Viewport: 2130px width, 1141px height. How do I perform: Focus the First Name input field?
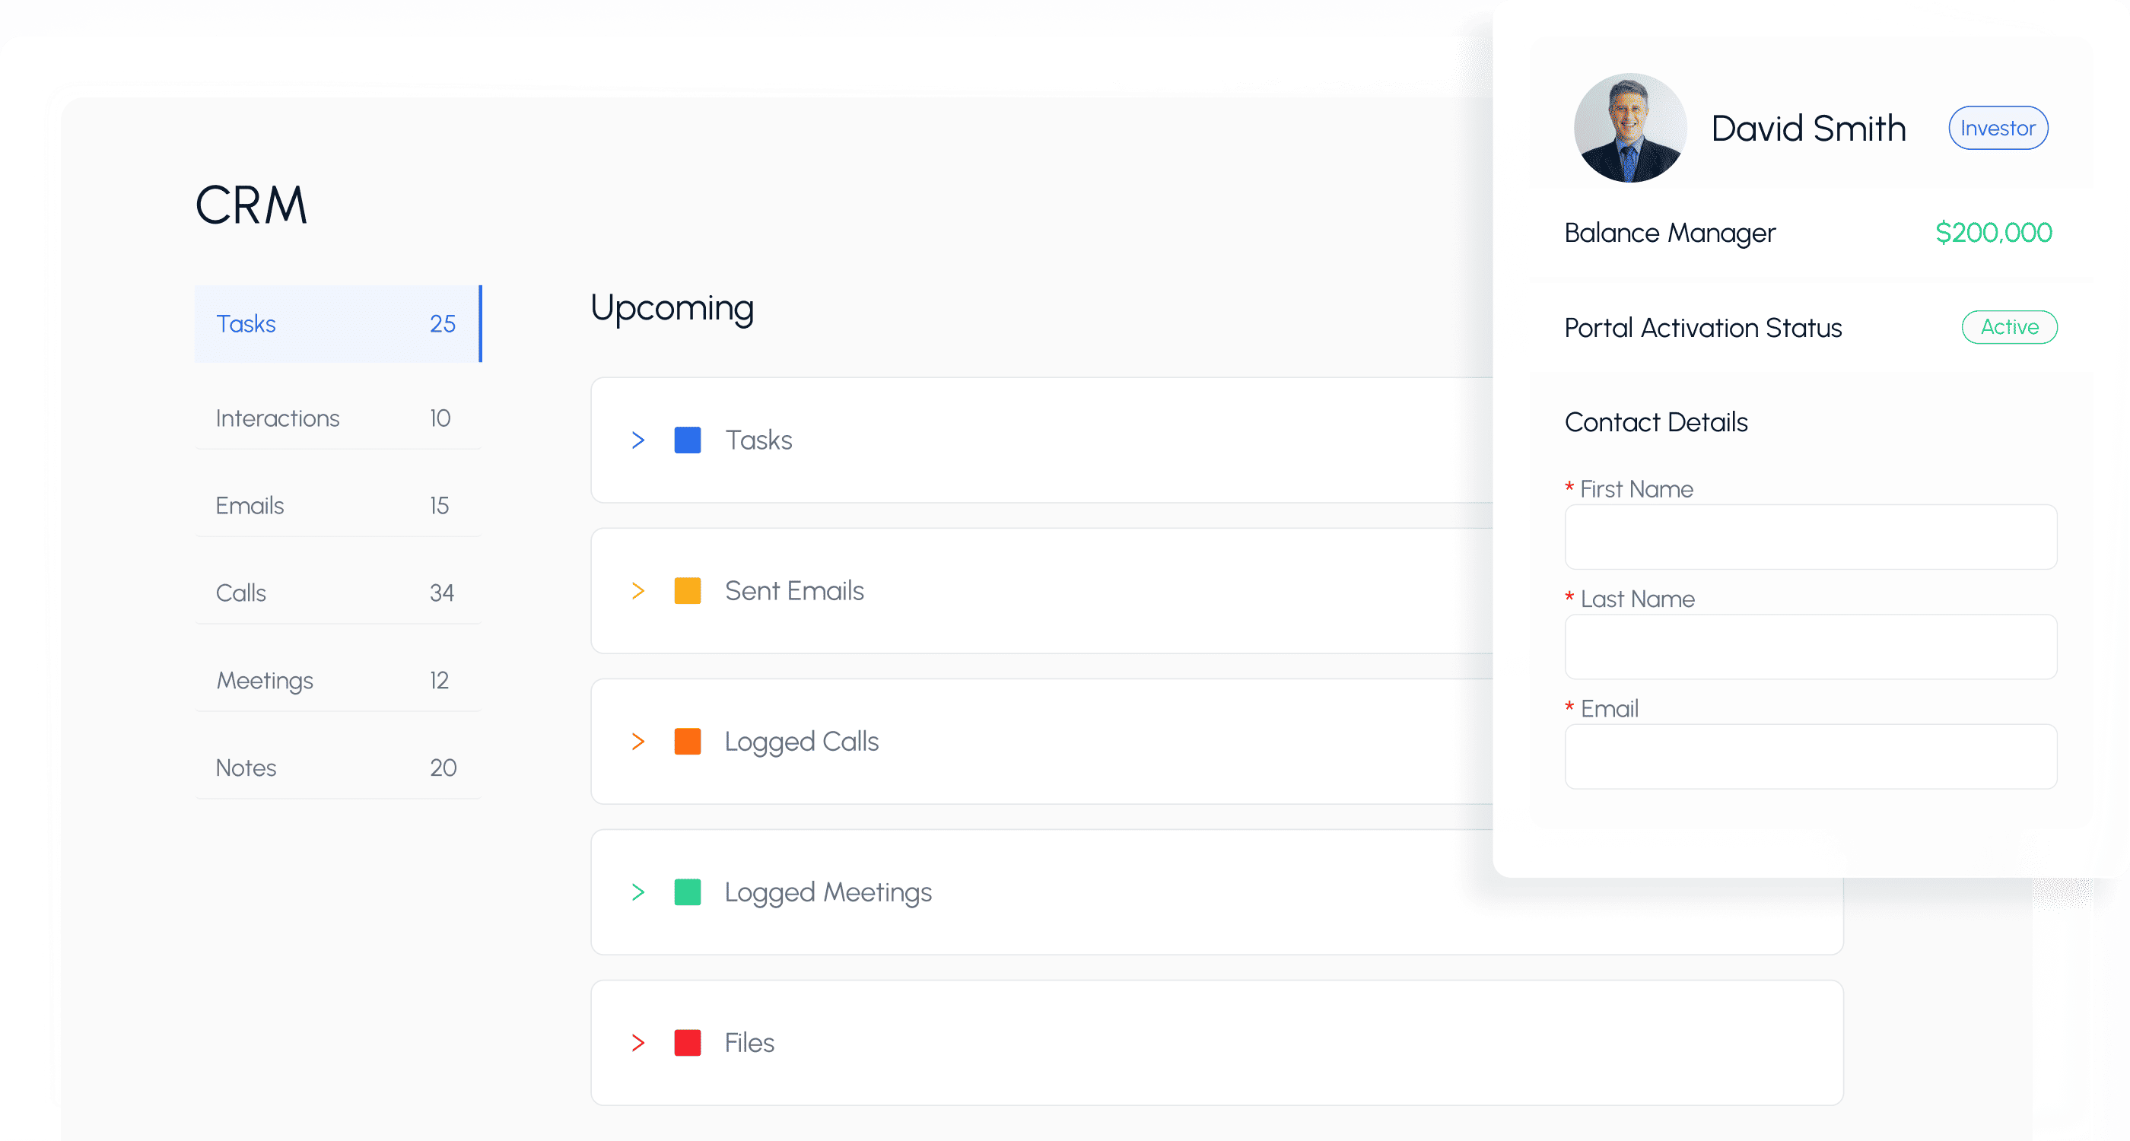[x=1810, y=538]
